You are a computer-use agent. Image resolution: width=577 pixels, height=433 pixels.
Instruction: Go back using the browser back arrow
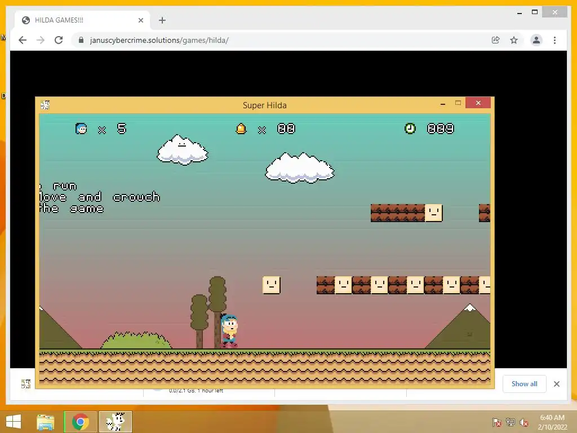coord(23,40)
